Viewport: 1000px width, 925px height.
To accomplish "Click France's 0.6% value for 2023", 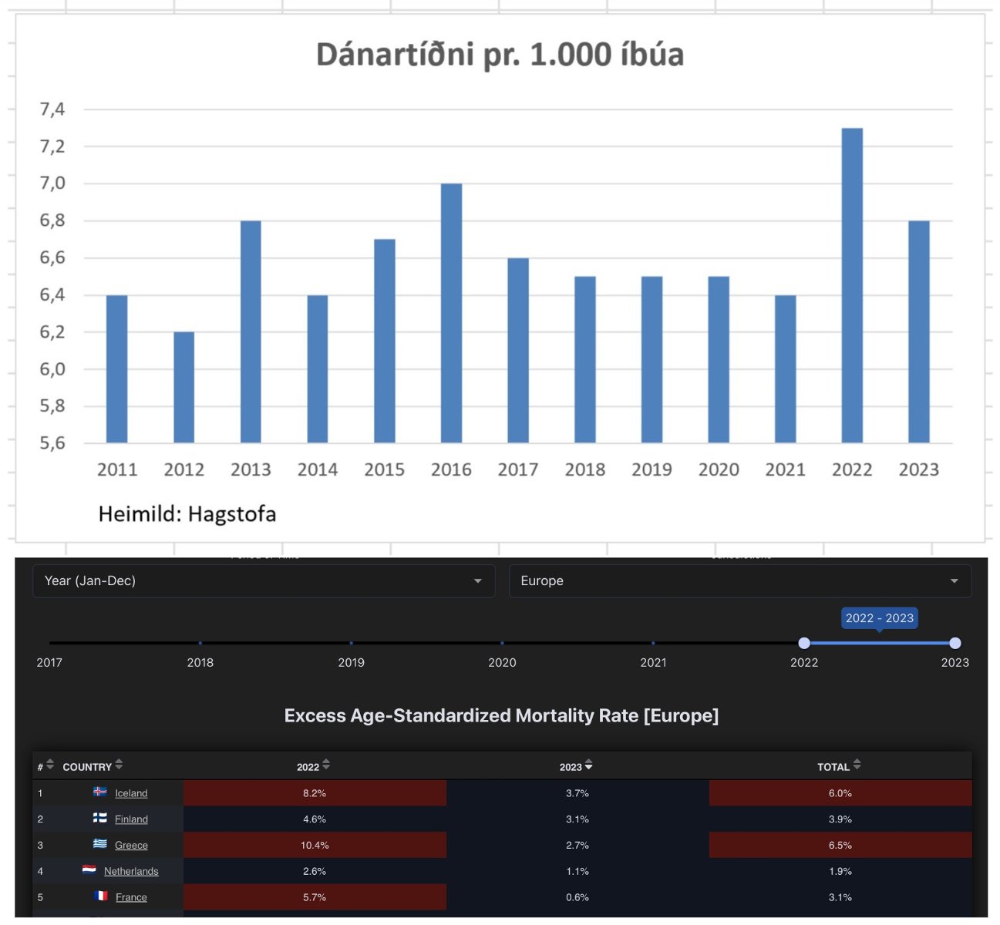I will (577, 898).
